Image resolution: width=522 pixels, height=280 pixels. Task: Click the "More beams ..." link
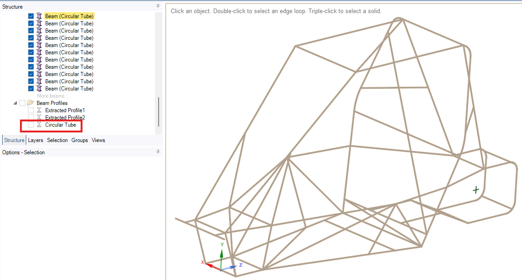pos(53,96)
